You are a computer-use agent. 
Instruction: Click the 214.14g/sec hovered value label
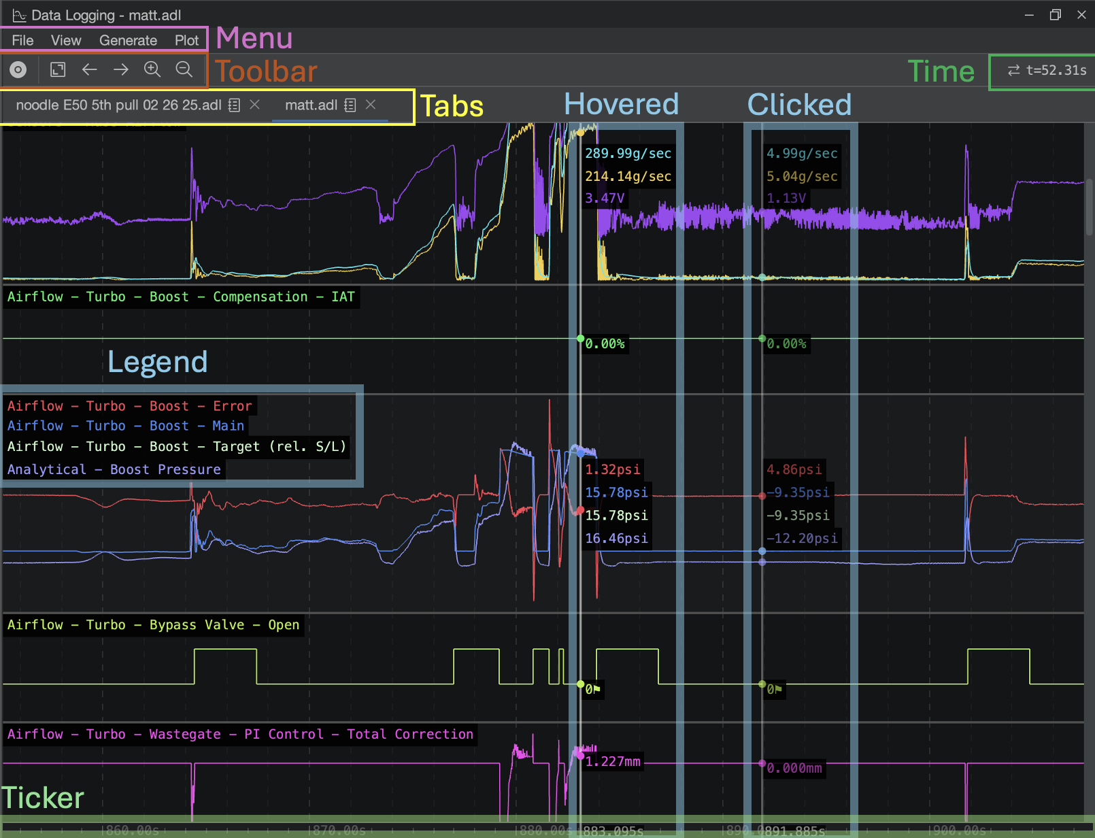[628, 176]
